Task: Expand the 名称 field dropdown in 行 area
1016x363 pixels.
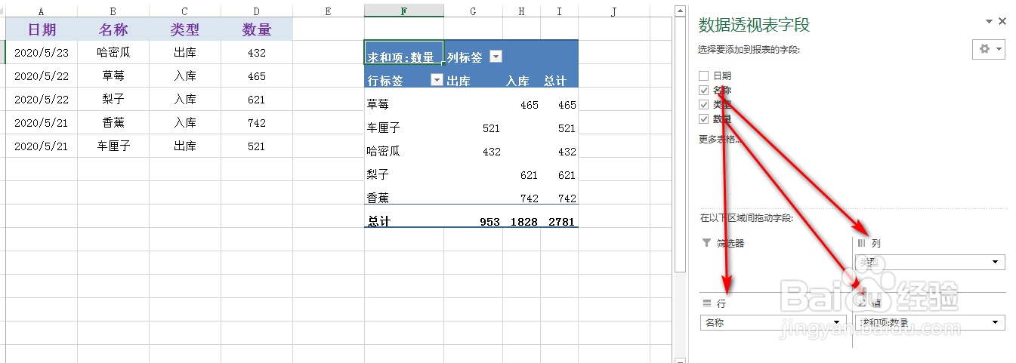Action: [x=835, y=322]
